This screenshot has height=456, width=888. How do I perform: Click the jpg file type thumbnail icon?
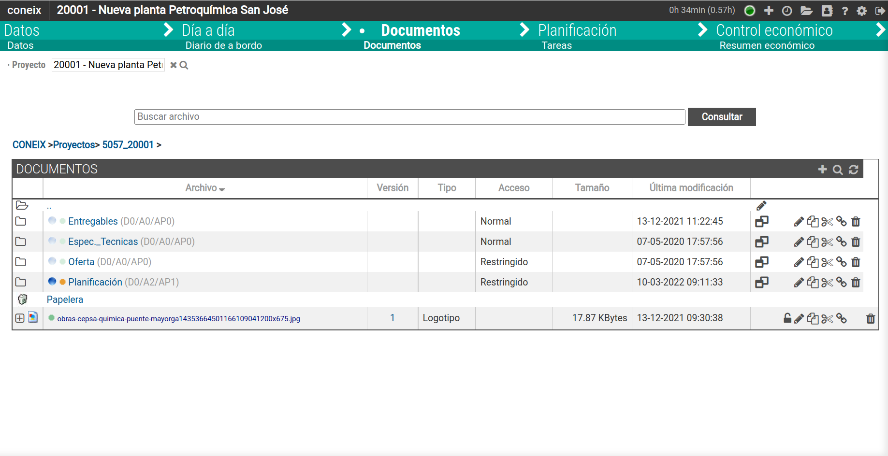point(33,317)
